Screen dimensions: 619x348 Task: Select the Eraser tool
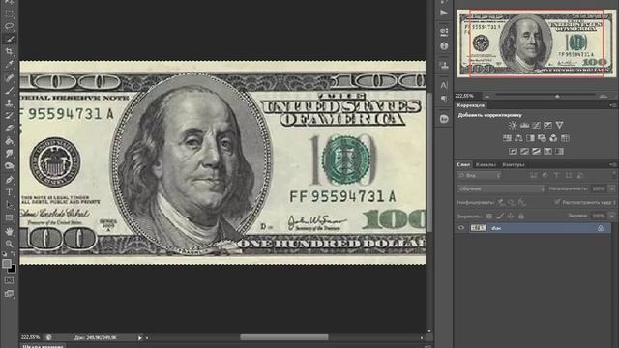9,129
